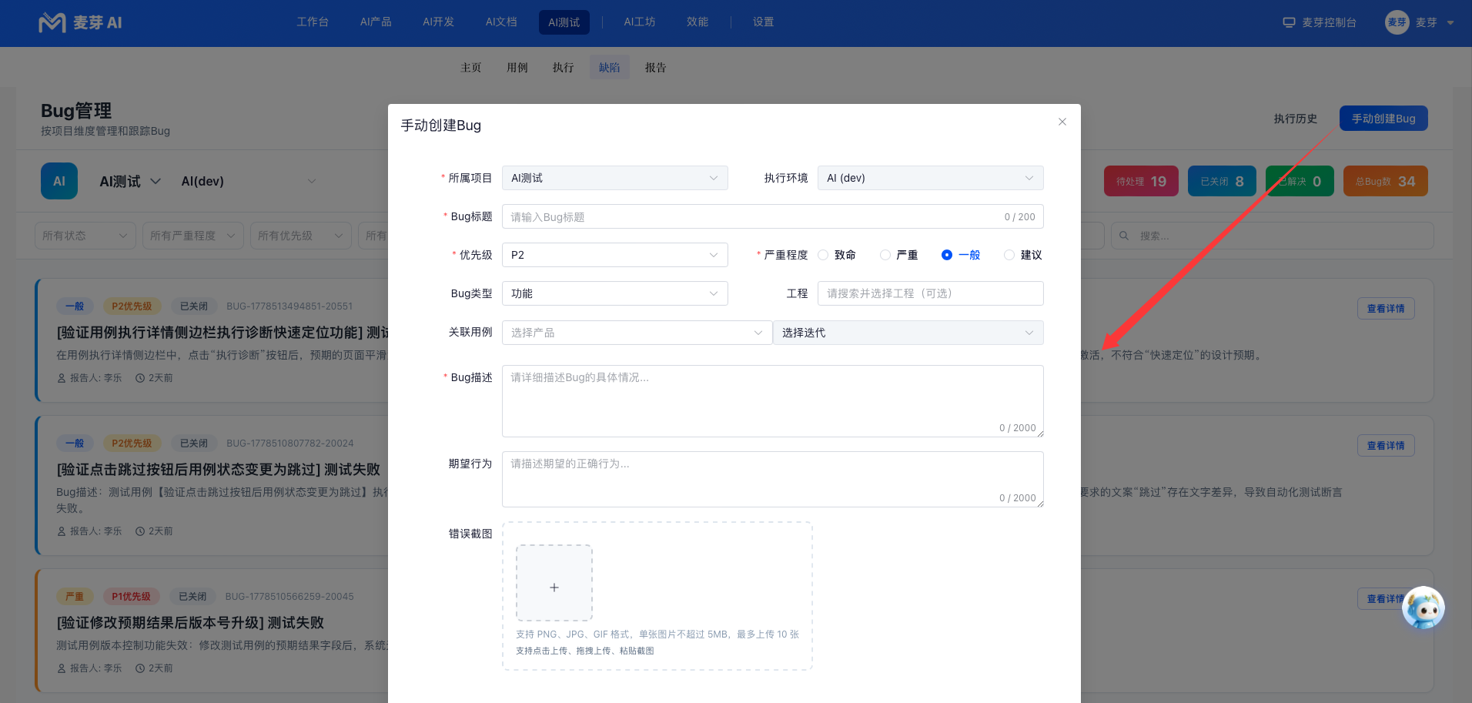Click the Bug描述 text area
This screenshot has width=1472, height=703.
[773, 401]
